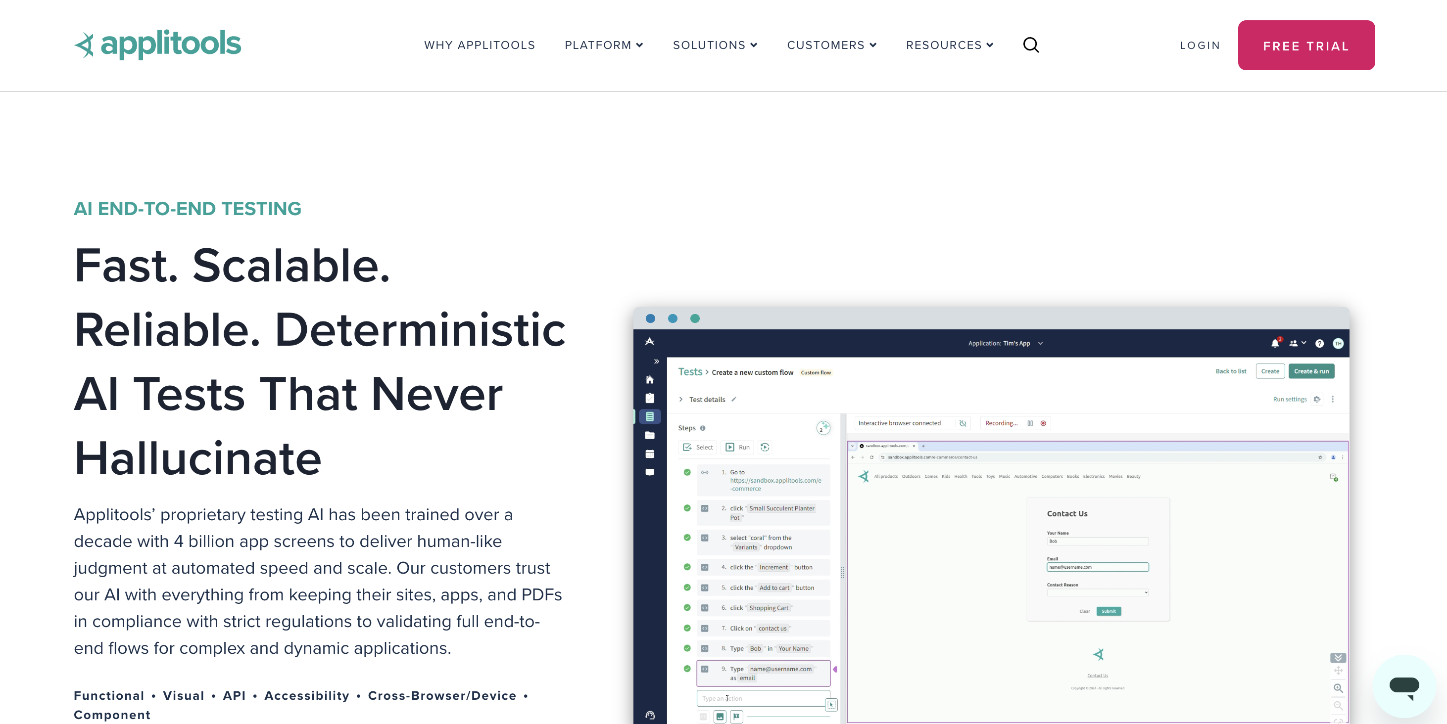Open site search with magnifier icon
Viewport: 1447px width, 724px height.
pyautogui.click(x=1031, y=45)
